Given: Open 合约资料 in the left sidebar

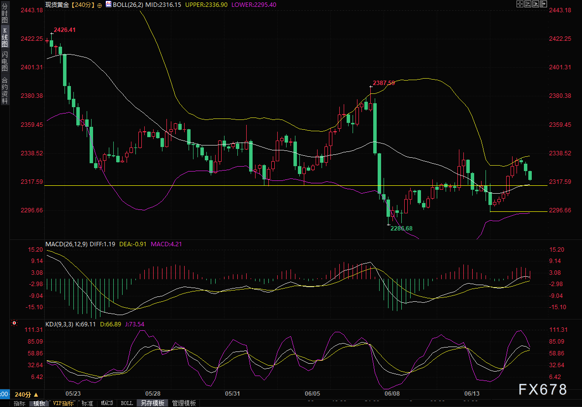Looking at the screenshot, I should point(4,90).
